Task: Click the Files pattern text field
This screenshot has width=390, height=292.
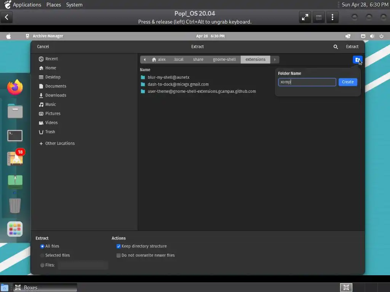Action: [x=83, y=265]
